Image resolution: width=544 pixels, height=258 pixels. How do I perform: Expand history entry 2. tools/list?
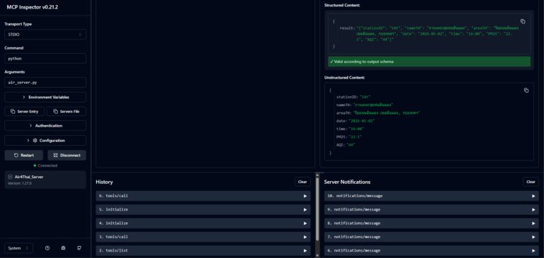click(x=203, y=250)
